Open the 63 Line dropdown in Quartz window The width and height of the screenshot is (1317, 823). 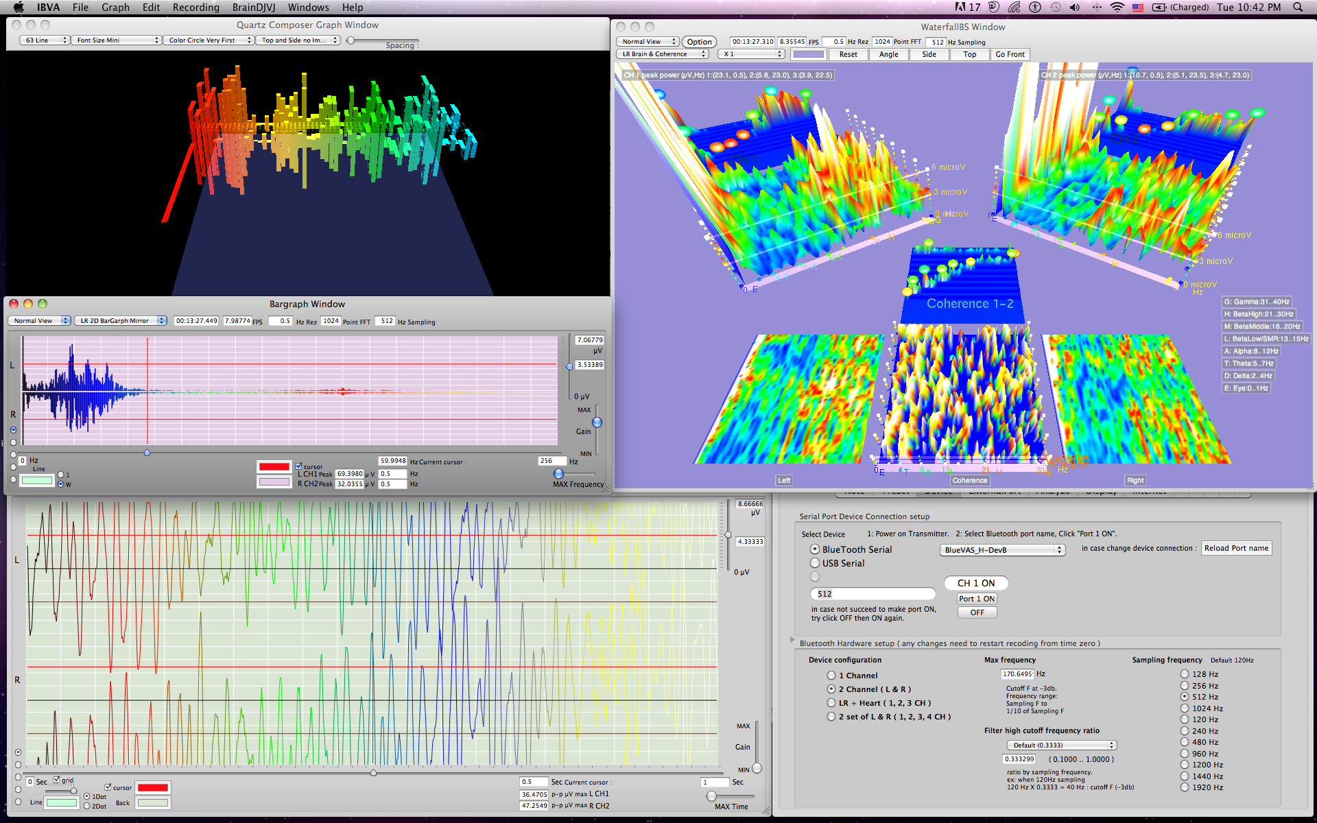click(45, 40)
